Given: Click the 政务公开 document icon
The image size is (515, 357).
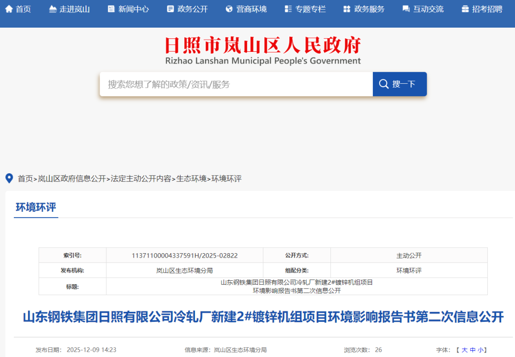Looking at the screenshot, I should [170, 9].
